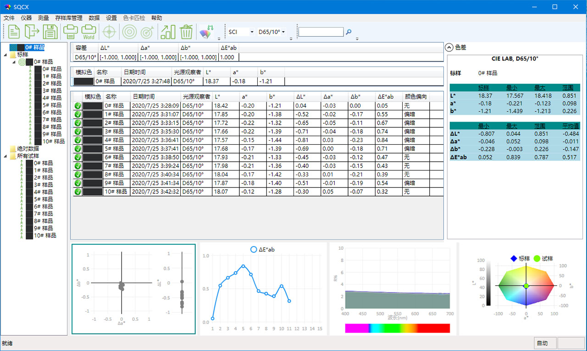Click the 自动 button in status bar
587x351 pixels.
pos(545,343)
